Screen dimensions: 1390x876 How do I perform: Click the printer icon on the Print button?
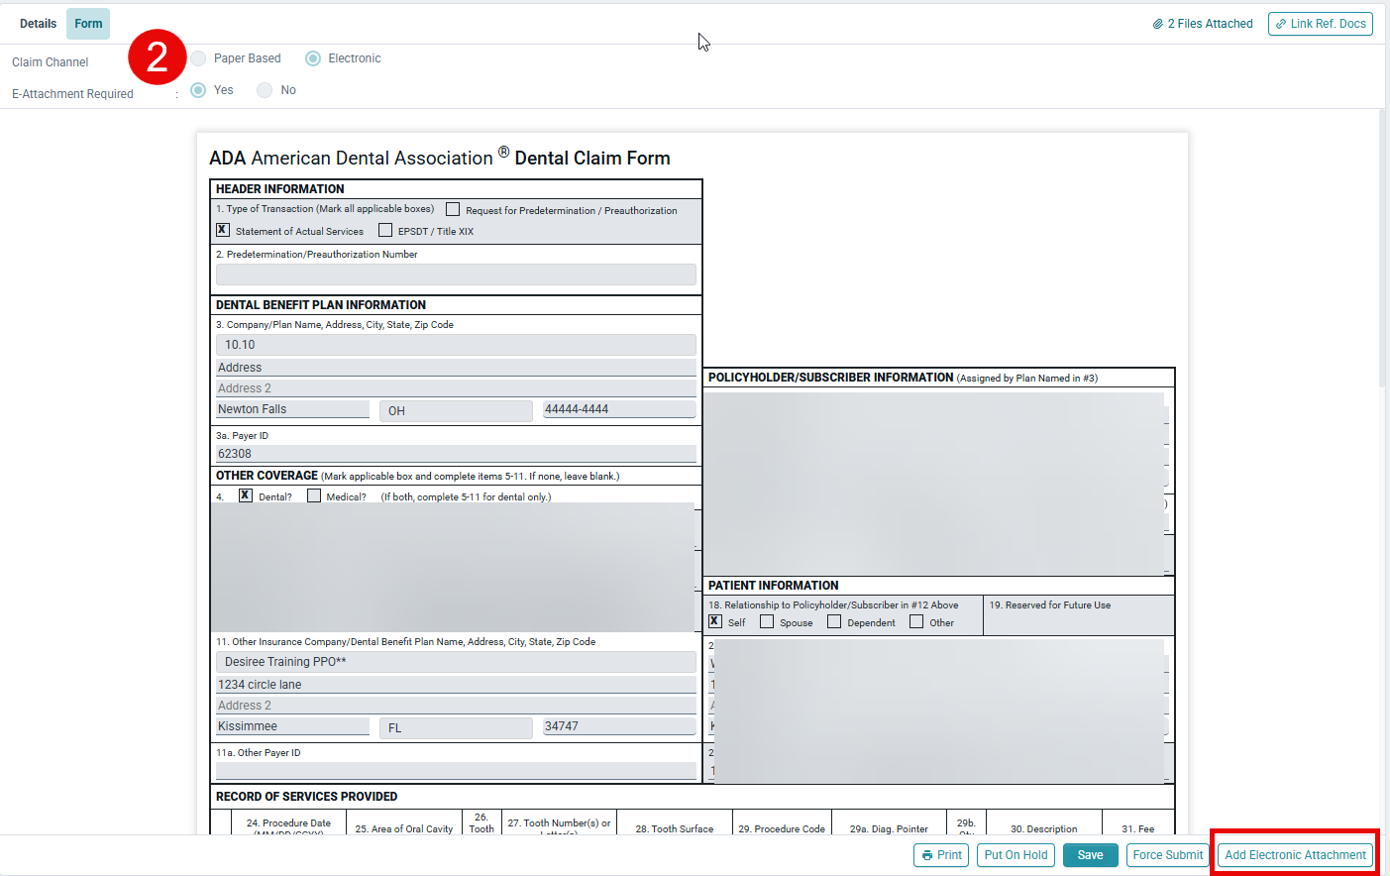coord(927,855)
